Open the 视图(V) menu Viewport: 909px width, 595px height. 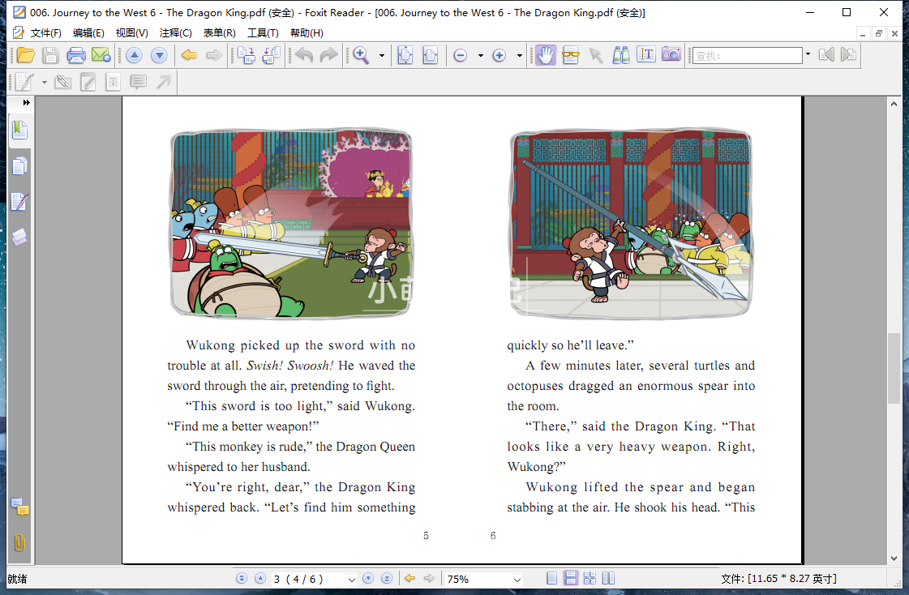pyautogui.click(x=131, y=33)
